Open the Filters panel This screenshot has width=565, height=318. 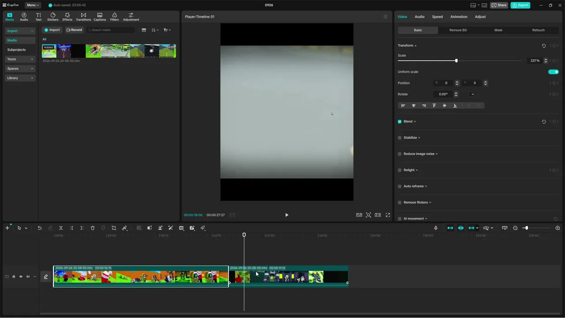click(x=114, y=17)
